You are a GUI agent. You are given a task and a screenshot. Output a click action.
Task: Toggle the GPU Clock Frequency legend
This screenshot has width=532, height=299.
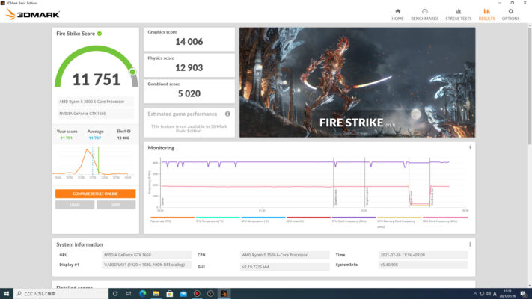(x=445, y=219)
